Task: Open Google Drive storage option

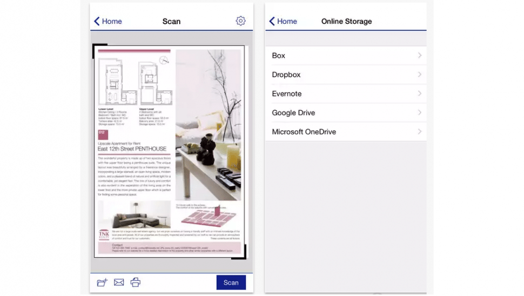Action: pos(346,112)
